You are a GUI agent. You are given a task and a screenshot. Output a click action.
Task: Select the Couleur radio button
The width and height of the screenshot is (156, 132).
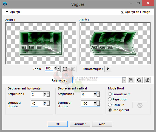coord(110,105)
